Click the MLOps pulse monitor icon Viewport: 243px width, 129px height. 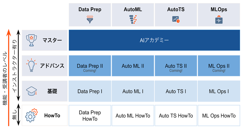(219, 20)
